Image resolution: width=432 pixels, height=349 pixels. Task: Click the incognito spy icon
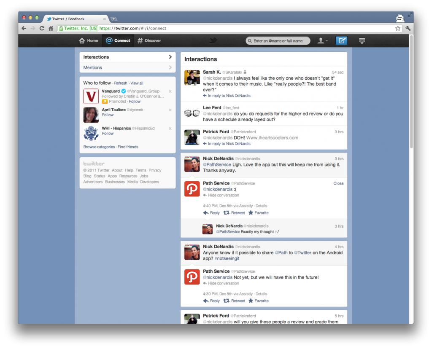pos(400,18)
